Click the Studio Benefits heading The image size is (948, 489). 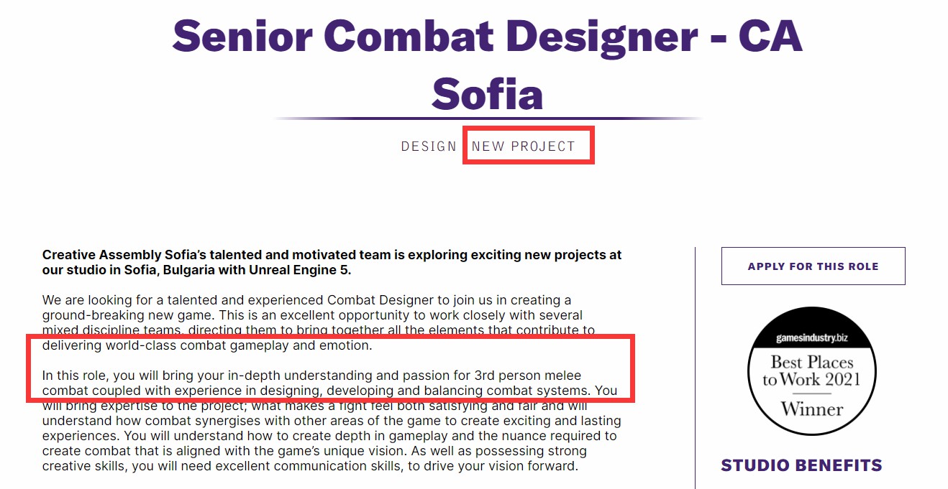tap(801, 465)
